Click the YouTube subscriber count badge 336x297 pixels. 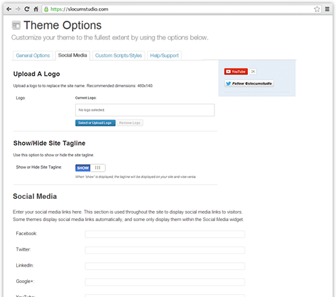(x=253, y=72)
